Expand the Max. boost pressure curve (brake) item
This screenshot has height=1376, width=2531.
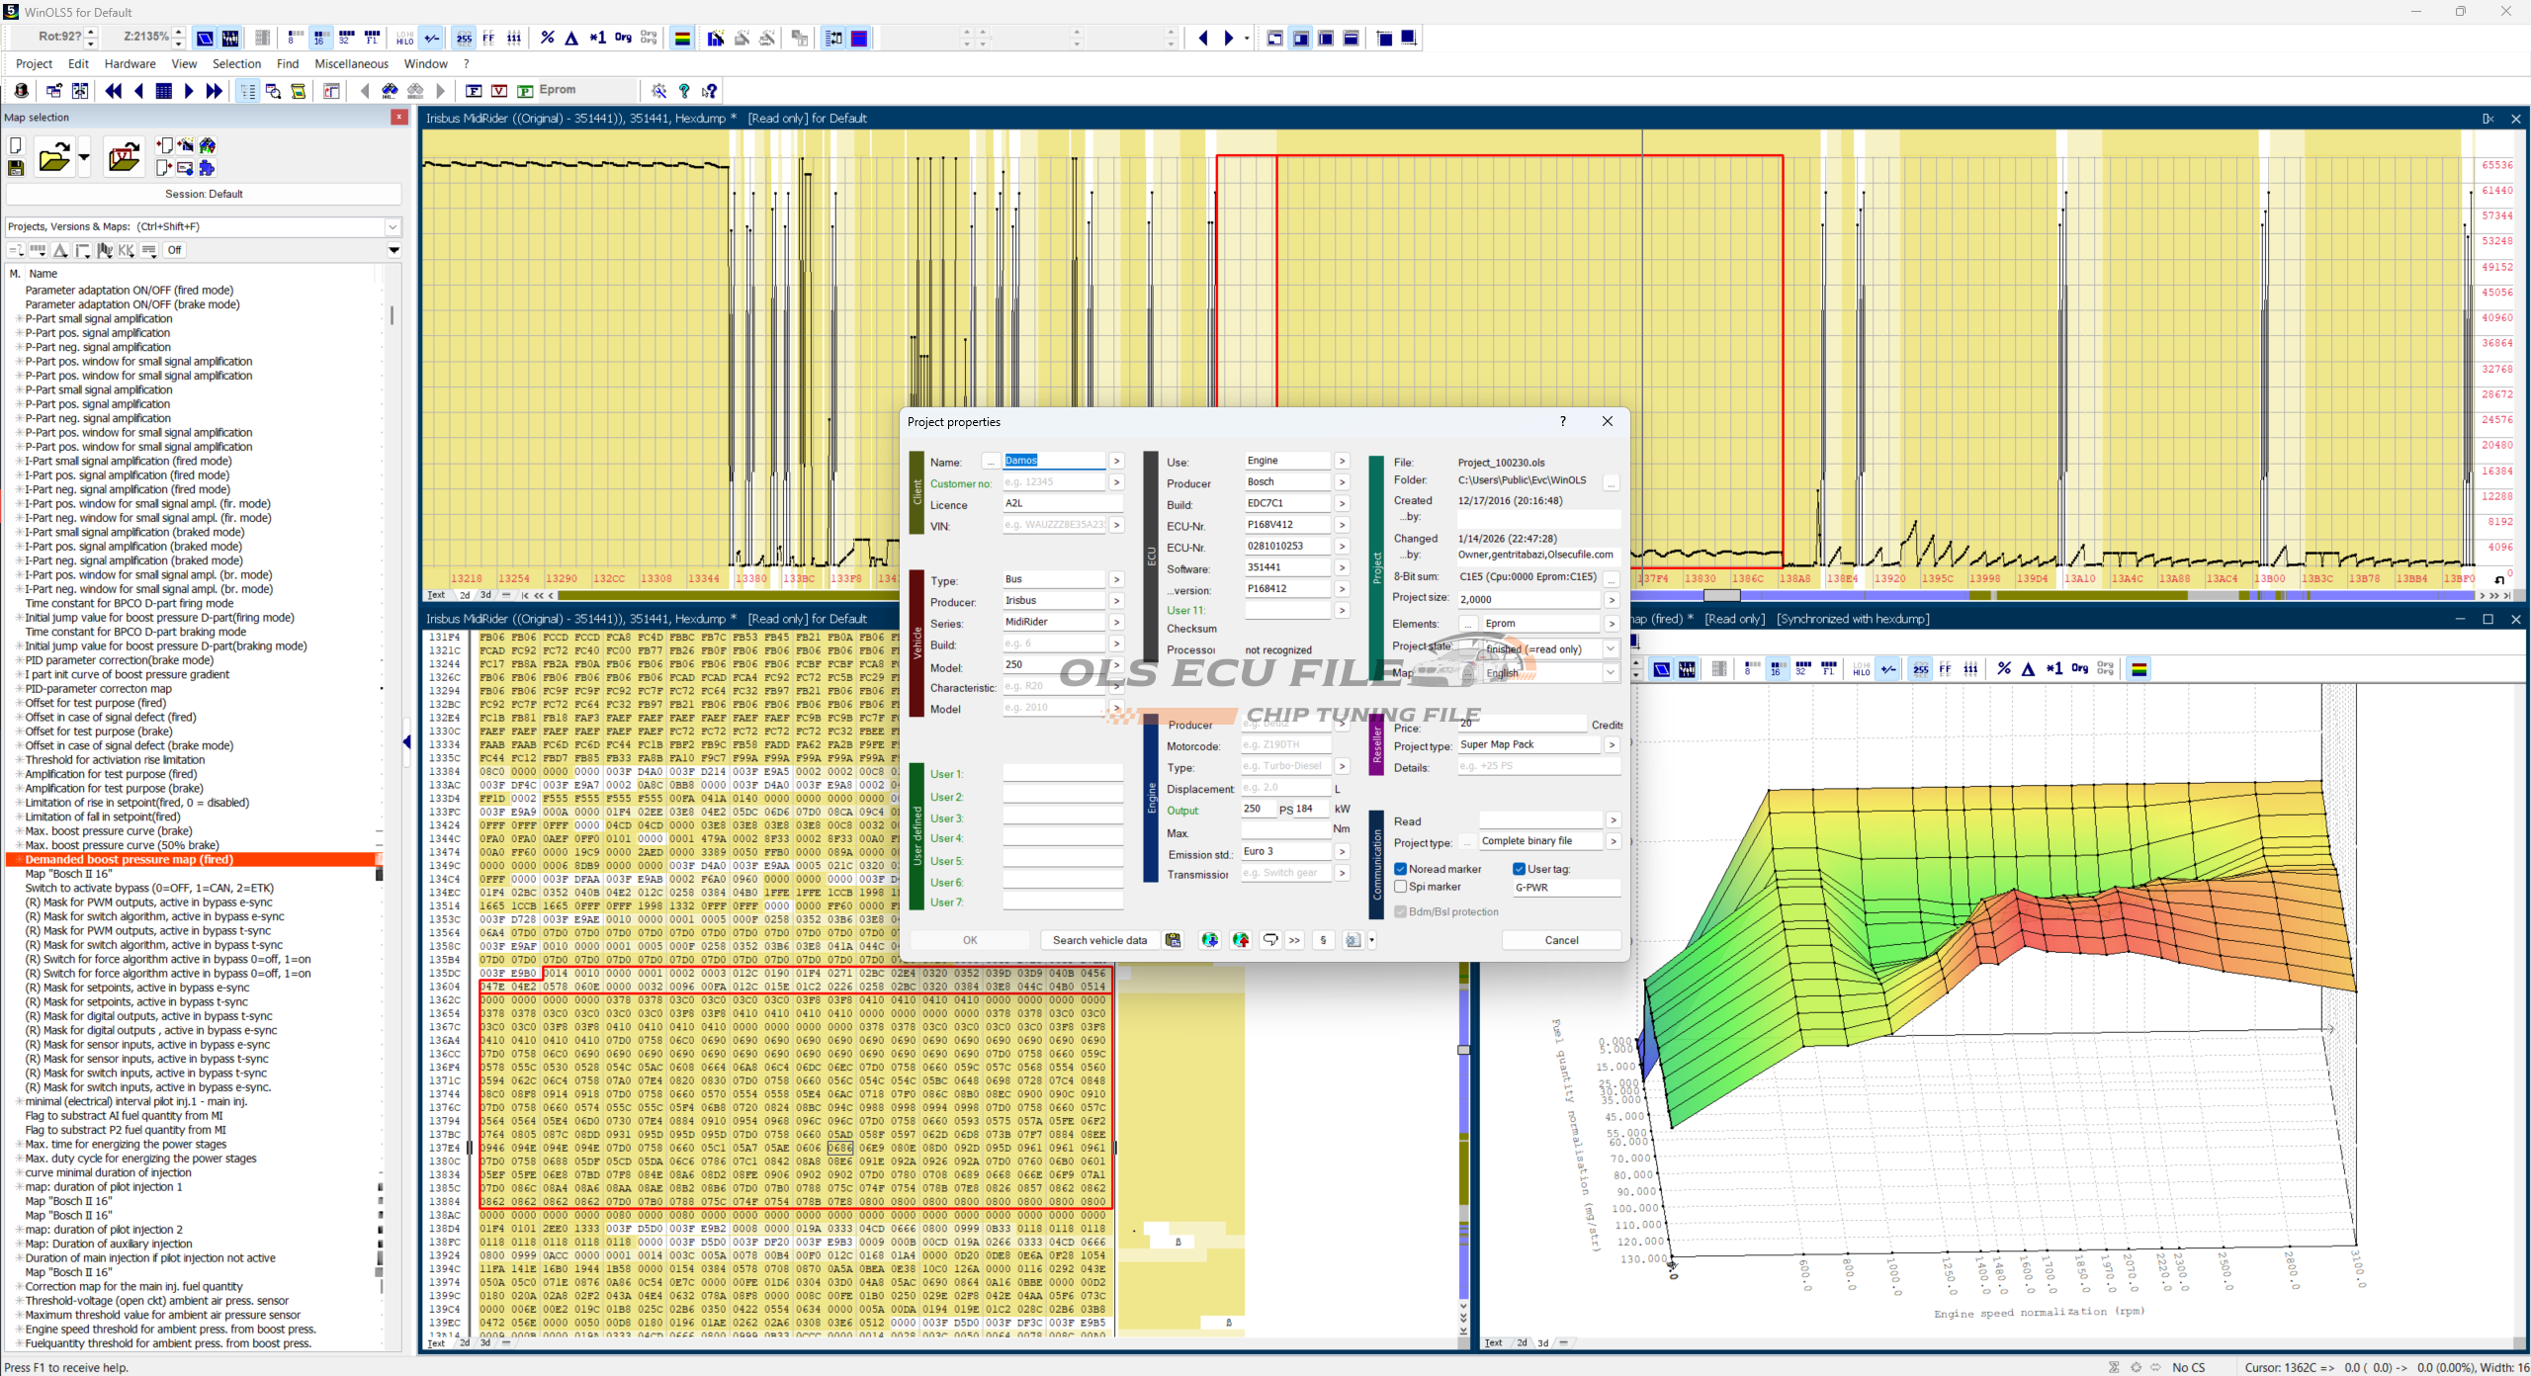tap(19, 831)
